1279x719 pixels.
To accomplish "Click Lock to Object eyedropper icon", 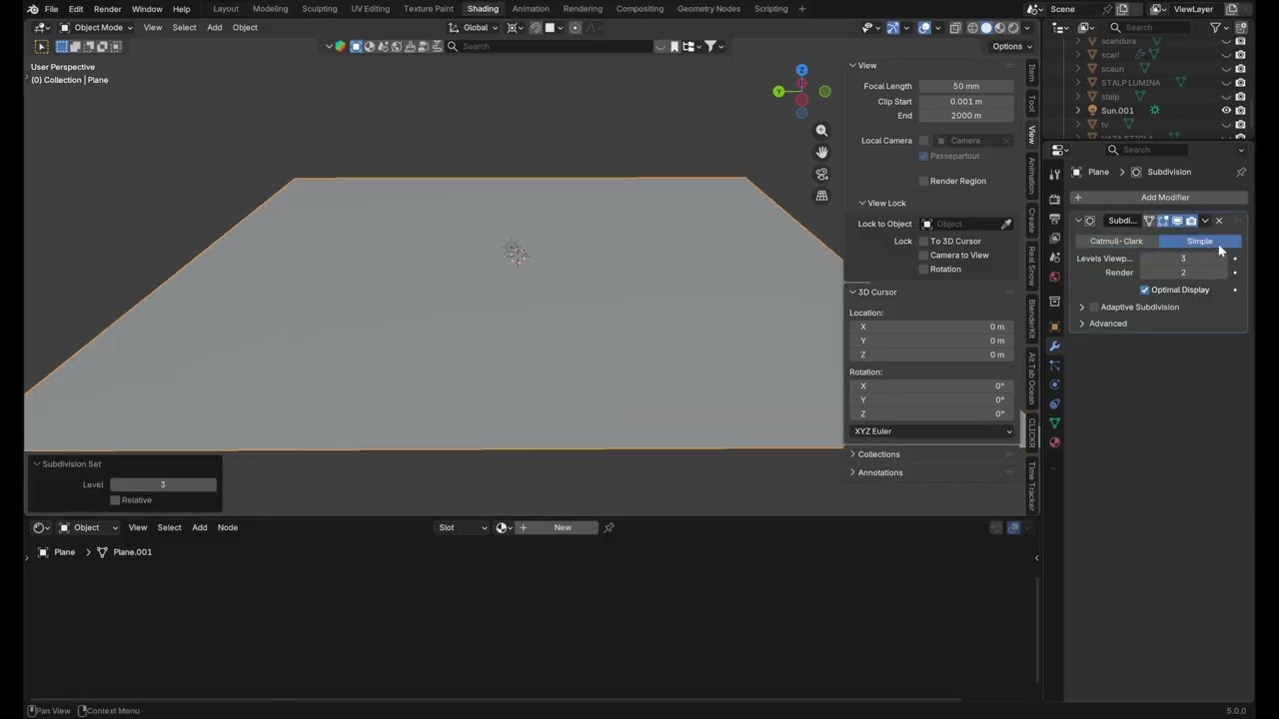I will (x=1006, y=224).
